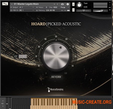Solo the instrument with S button
The image size is (113, 109).
73,4
